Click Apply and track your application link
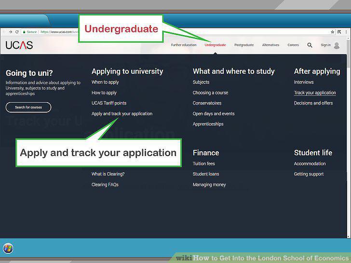This screenshot has width=351, height=263. coord(122,114)
